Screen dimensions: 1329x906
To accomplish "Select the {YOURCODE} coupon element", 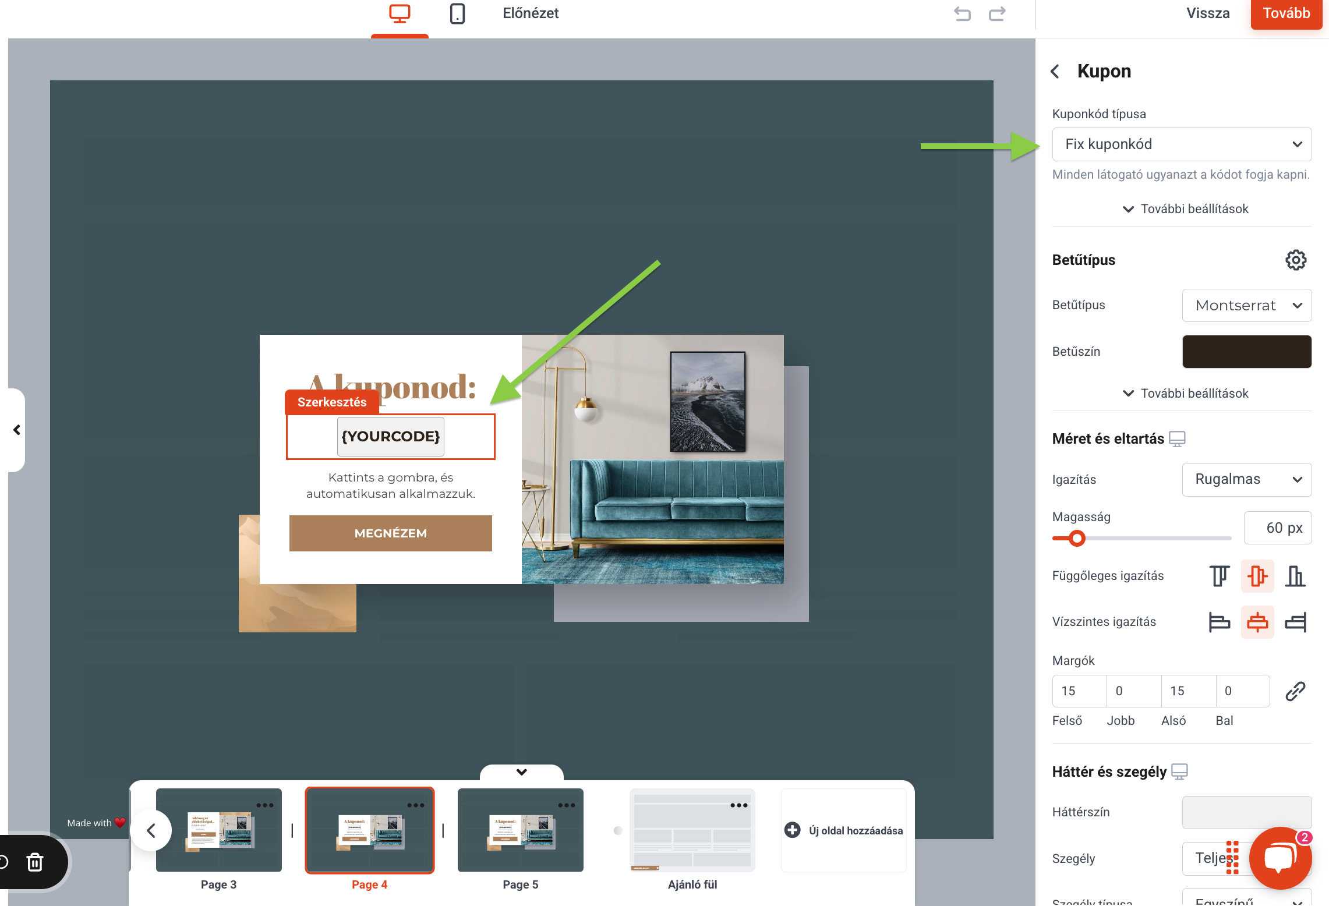I will [x=391, y=437].
